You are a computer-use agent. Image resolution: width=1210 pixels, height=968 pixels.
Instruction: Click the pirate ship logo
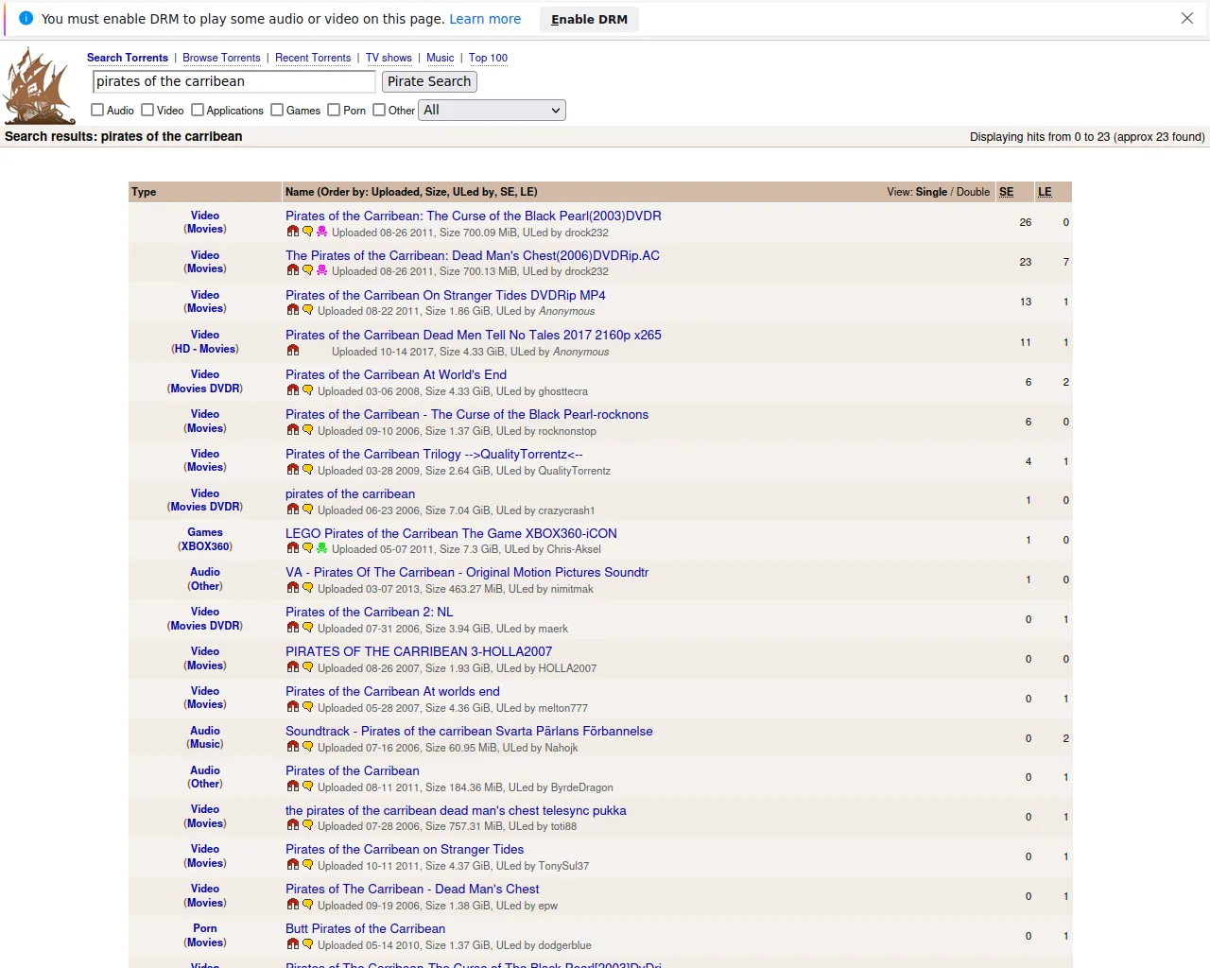39,86
